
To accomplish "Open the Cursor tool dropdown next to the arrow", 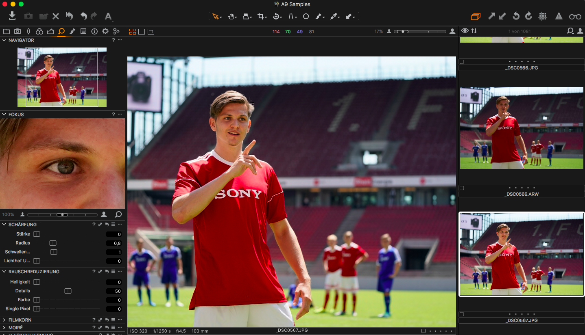I will pyautogui.click(x=221, y=16).
